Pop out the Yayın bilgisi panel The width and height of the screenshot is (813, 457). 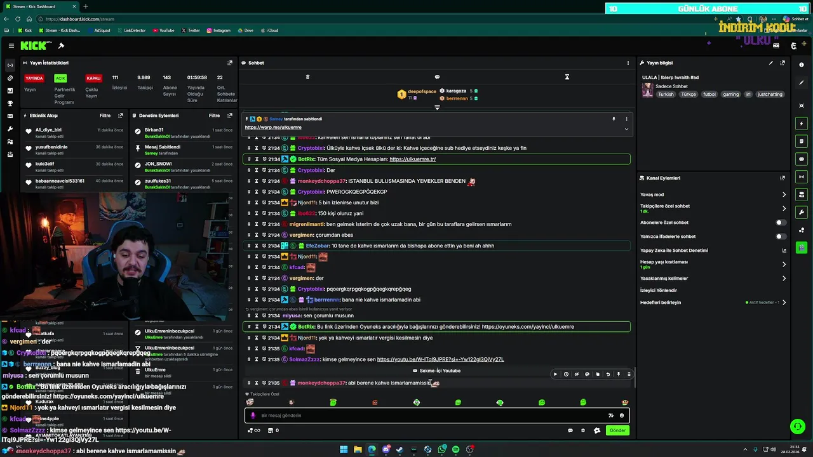[x=783, y=63]
